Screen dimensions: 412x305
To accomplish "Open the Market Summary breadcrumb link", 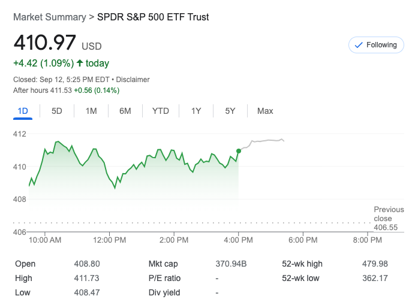I will point(49,17).
